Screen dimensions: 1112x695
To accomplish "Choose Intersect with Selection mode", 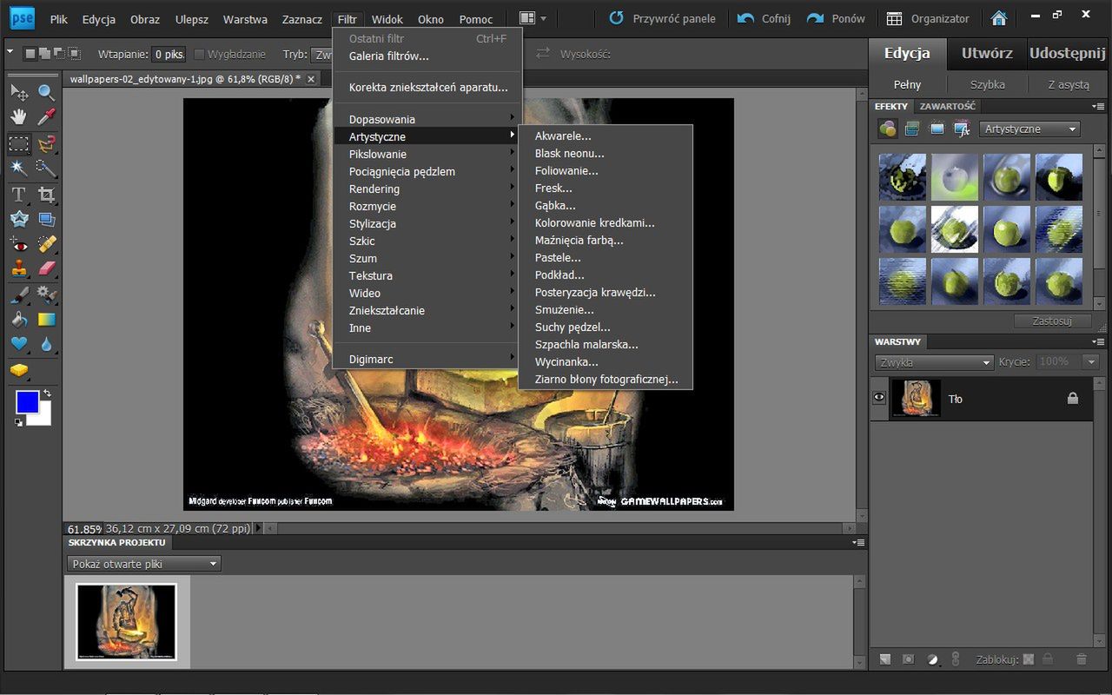I will (75, 54).
